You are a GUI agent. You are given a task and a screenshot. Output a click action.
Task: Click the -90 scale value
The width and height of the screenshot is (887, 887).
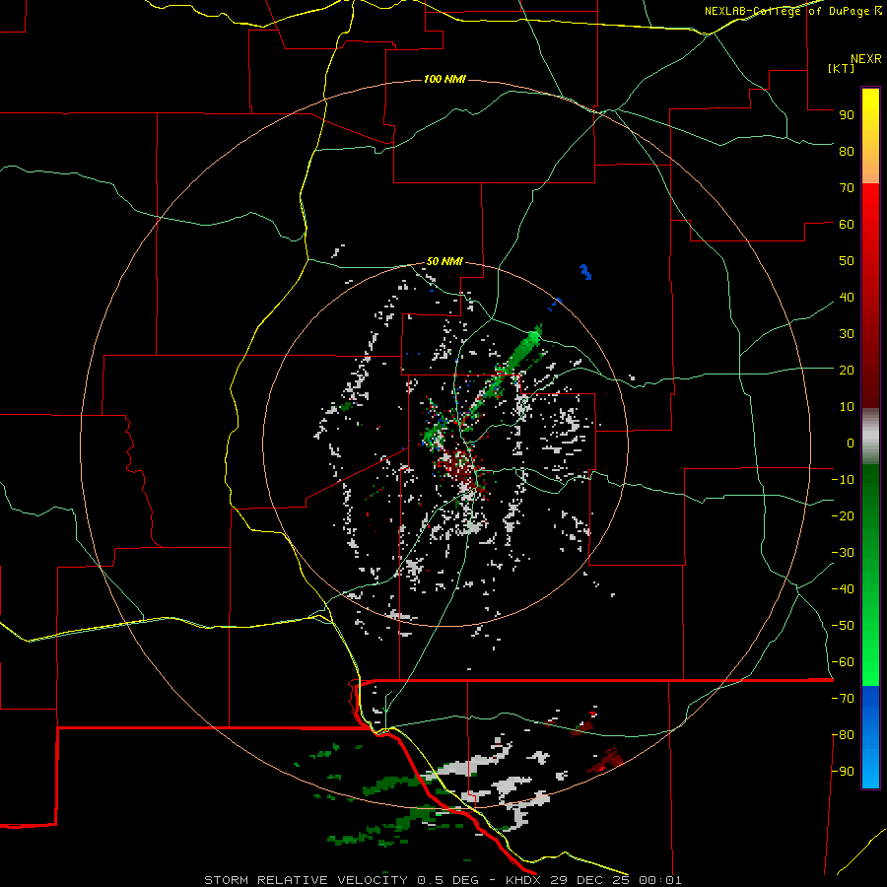pos(843,772)
